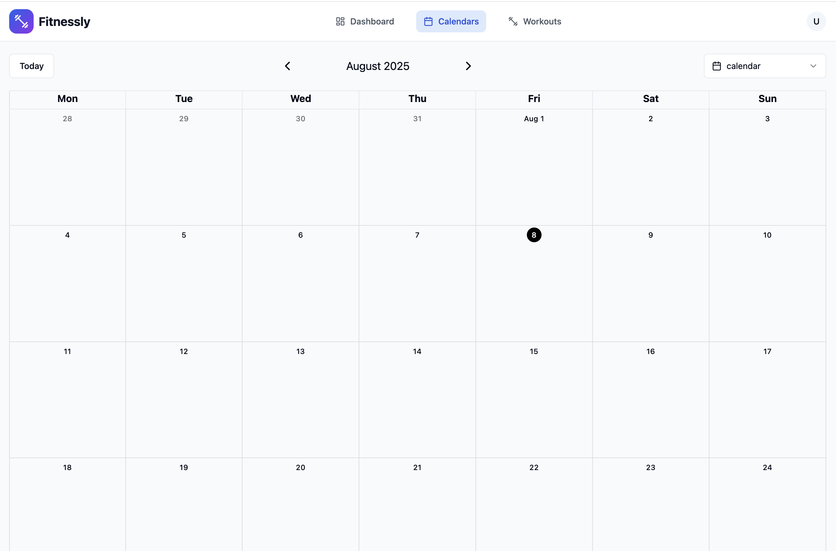Select the Dashboard grid icon
The image size is (836, 551).
[340, 21]
